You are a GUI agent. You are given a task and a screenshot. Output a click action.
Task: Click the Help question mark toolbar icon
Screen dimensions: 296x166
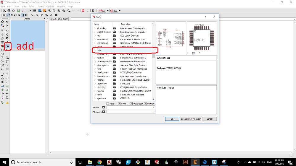click(x=93, y=11)
